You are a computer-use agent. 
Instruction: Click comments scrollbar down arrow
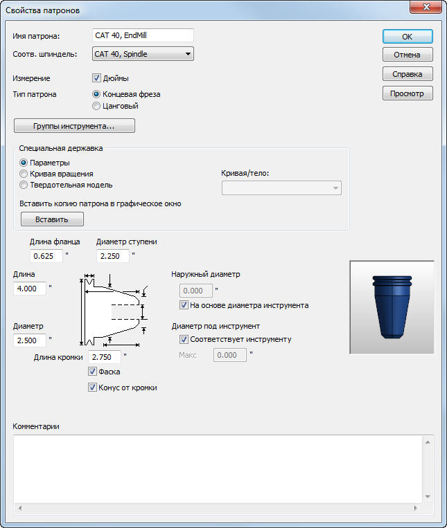point(428,497)
